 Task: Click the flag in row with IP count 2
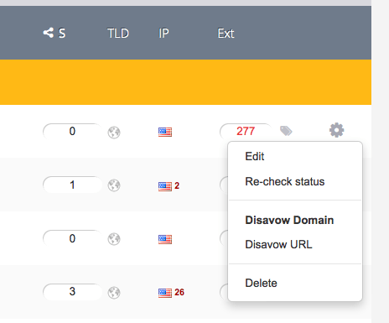[165, 186]
